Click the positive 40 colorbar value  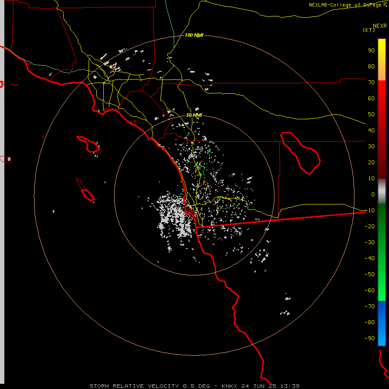tap(371, 130)
